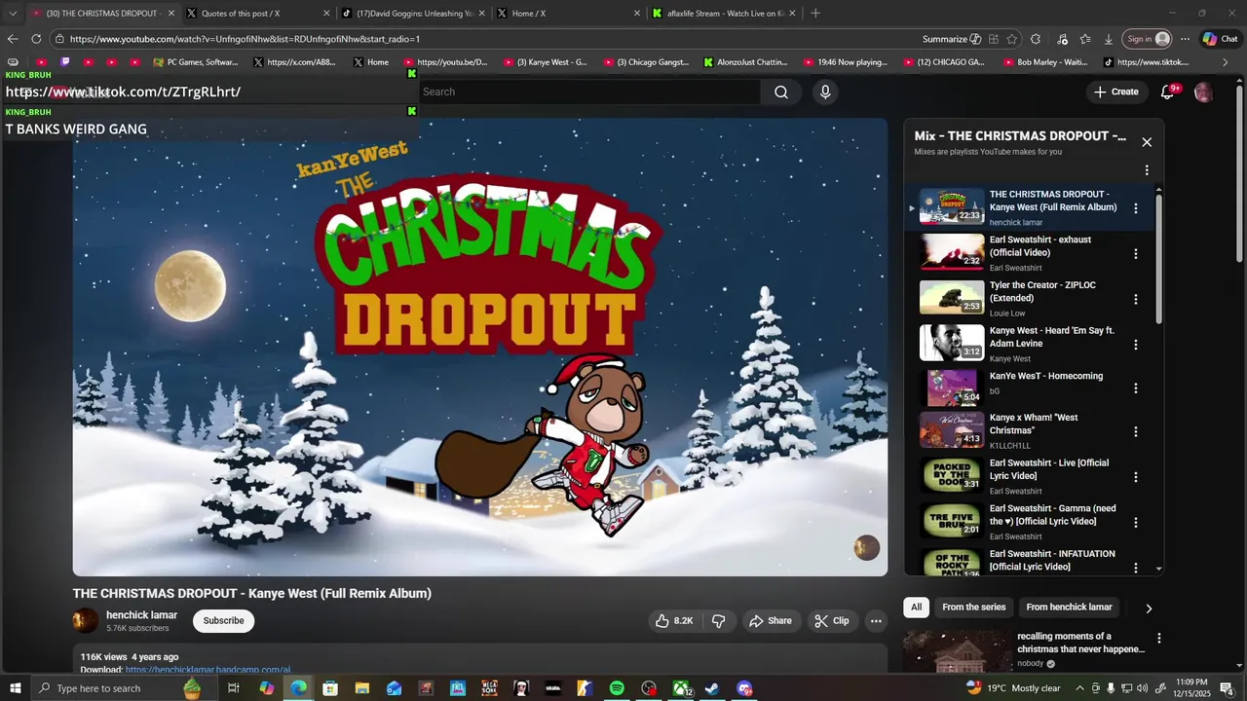
Task: Switch to aflaxlife Stream Kick tab
Action: tap(724, 14)
